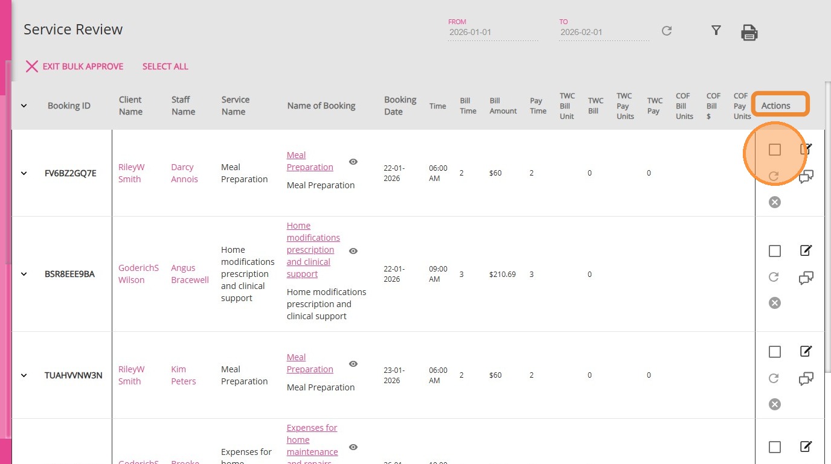This screenshot has width=831, height=464.
Task: Expand all rows using header chevron
Action: tap(24, 106)
